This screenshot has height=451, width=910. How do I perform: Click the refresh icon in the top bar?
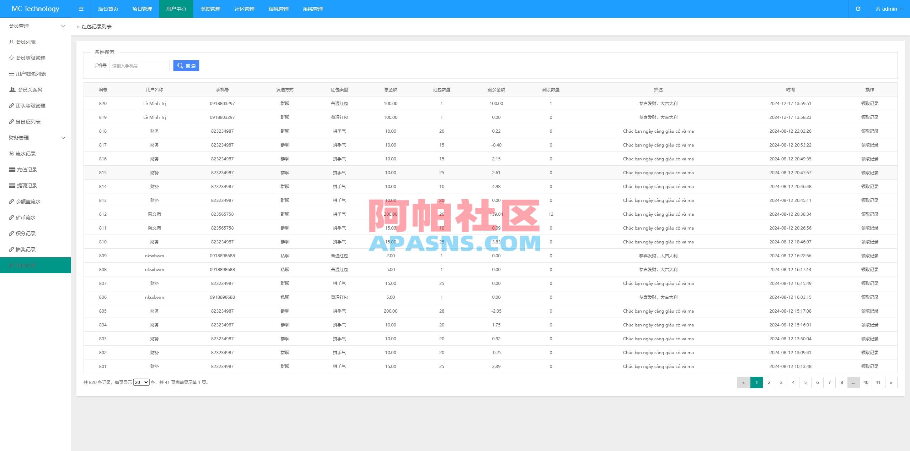pyautogui.click(x=858, y=9)
